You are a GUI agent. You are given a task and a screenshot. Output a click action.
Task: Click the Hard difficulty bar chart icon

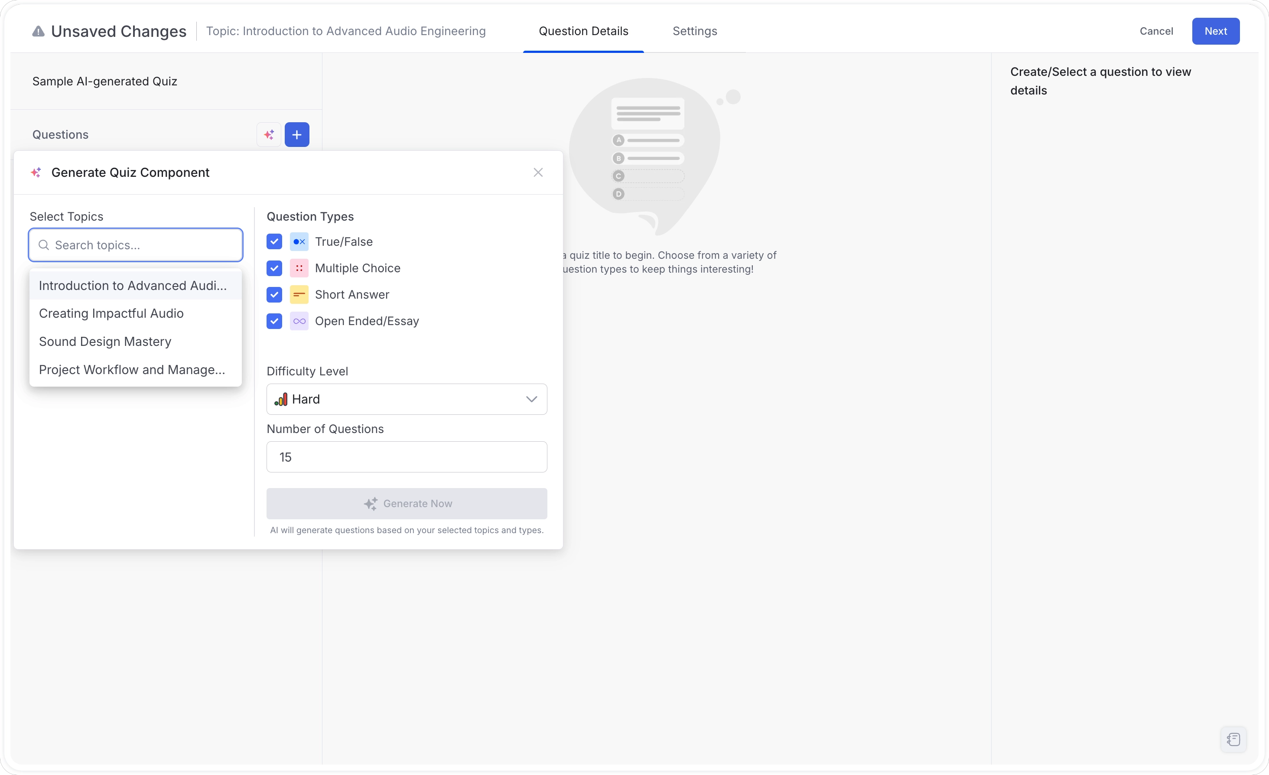coord(281,399)
